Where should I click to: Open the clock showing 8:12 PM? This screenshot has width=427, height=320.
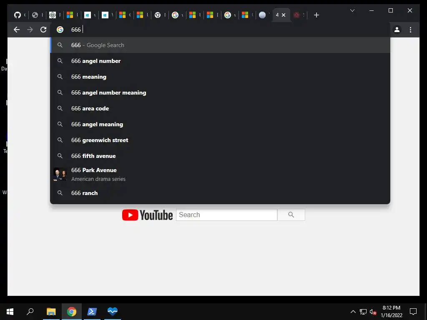[391, 312]
